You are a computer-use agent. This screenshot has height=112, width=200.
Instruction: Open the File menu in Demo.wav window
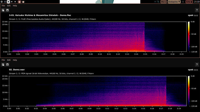(3, 60)
